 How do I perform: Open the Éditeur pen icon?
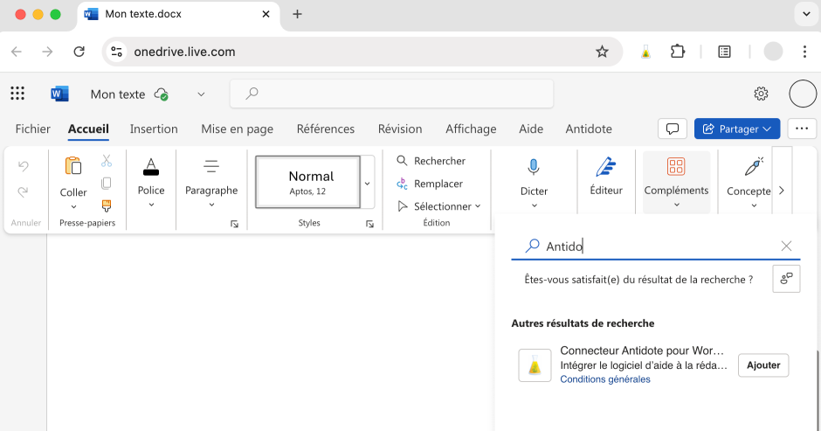pyautogui.click(x=605, y=167)
